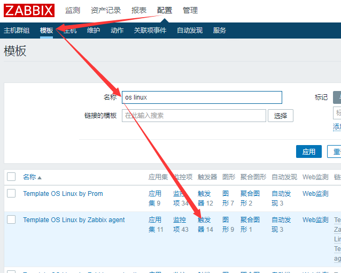Open Web监测 for Zabbix agent template

(x=315, y=220)
